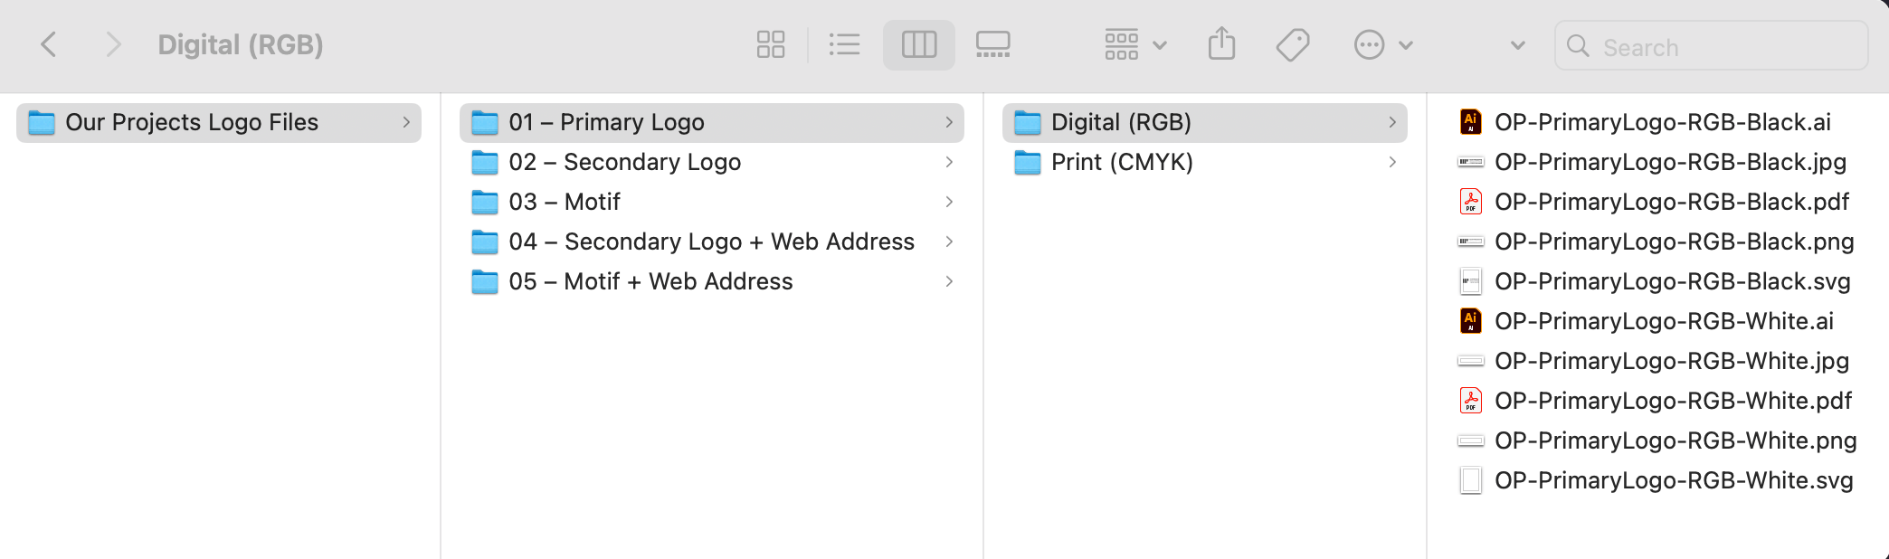Go forward with the forward arrow
1889x559 pixels.
click(112, 43)
